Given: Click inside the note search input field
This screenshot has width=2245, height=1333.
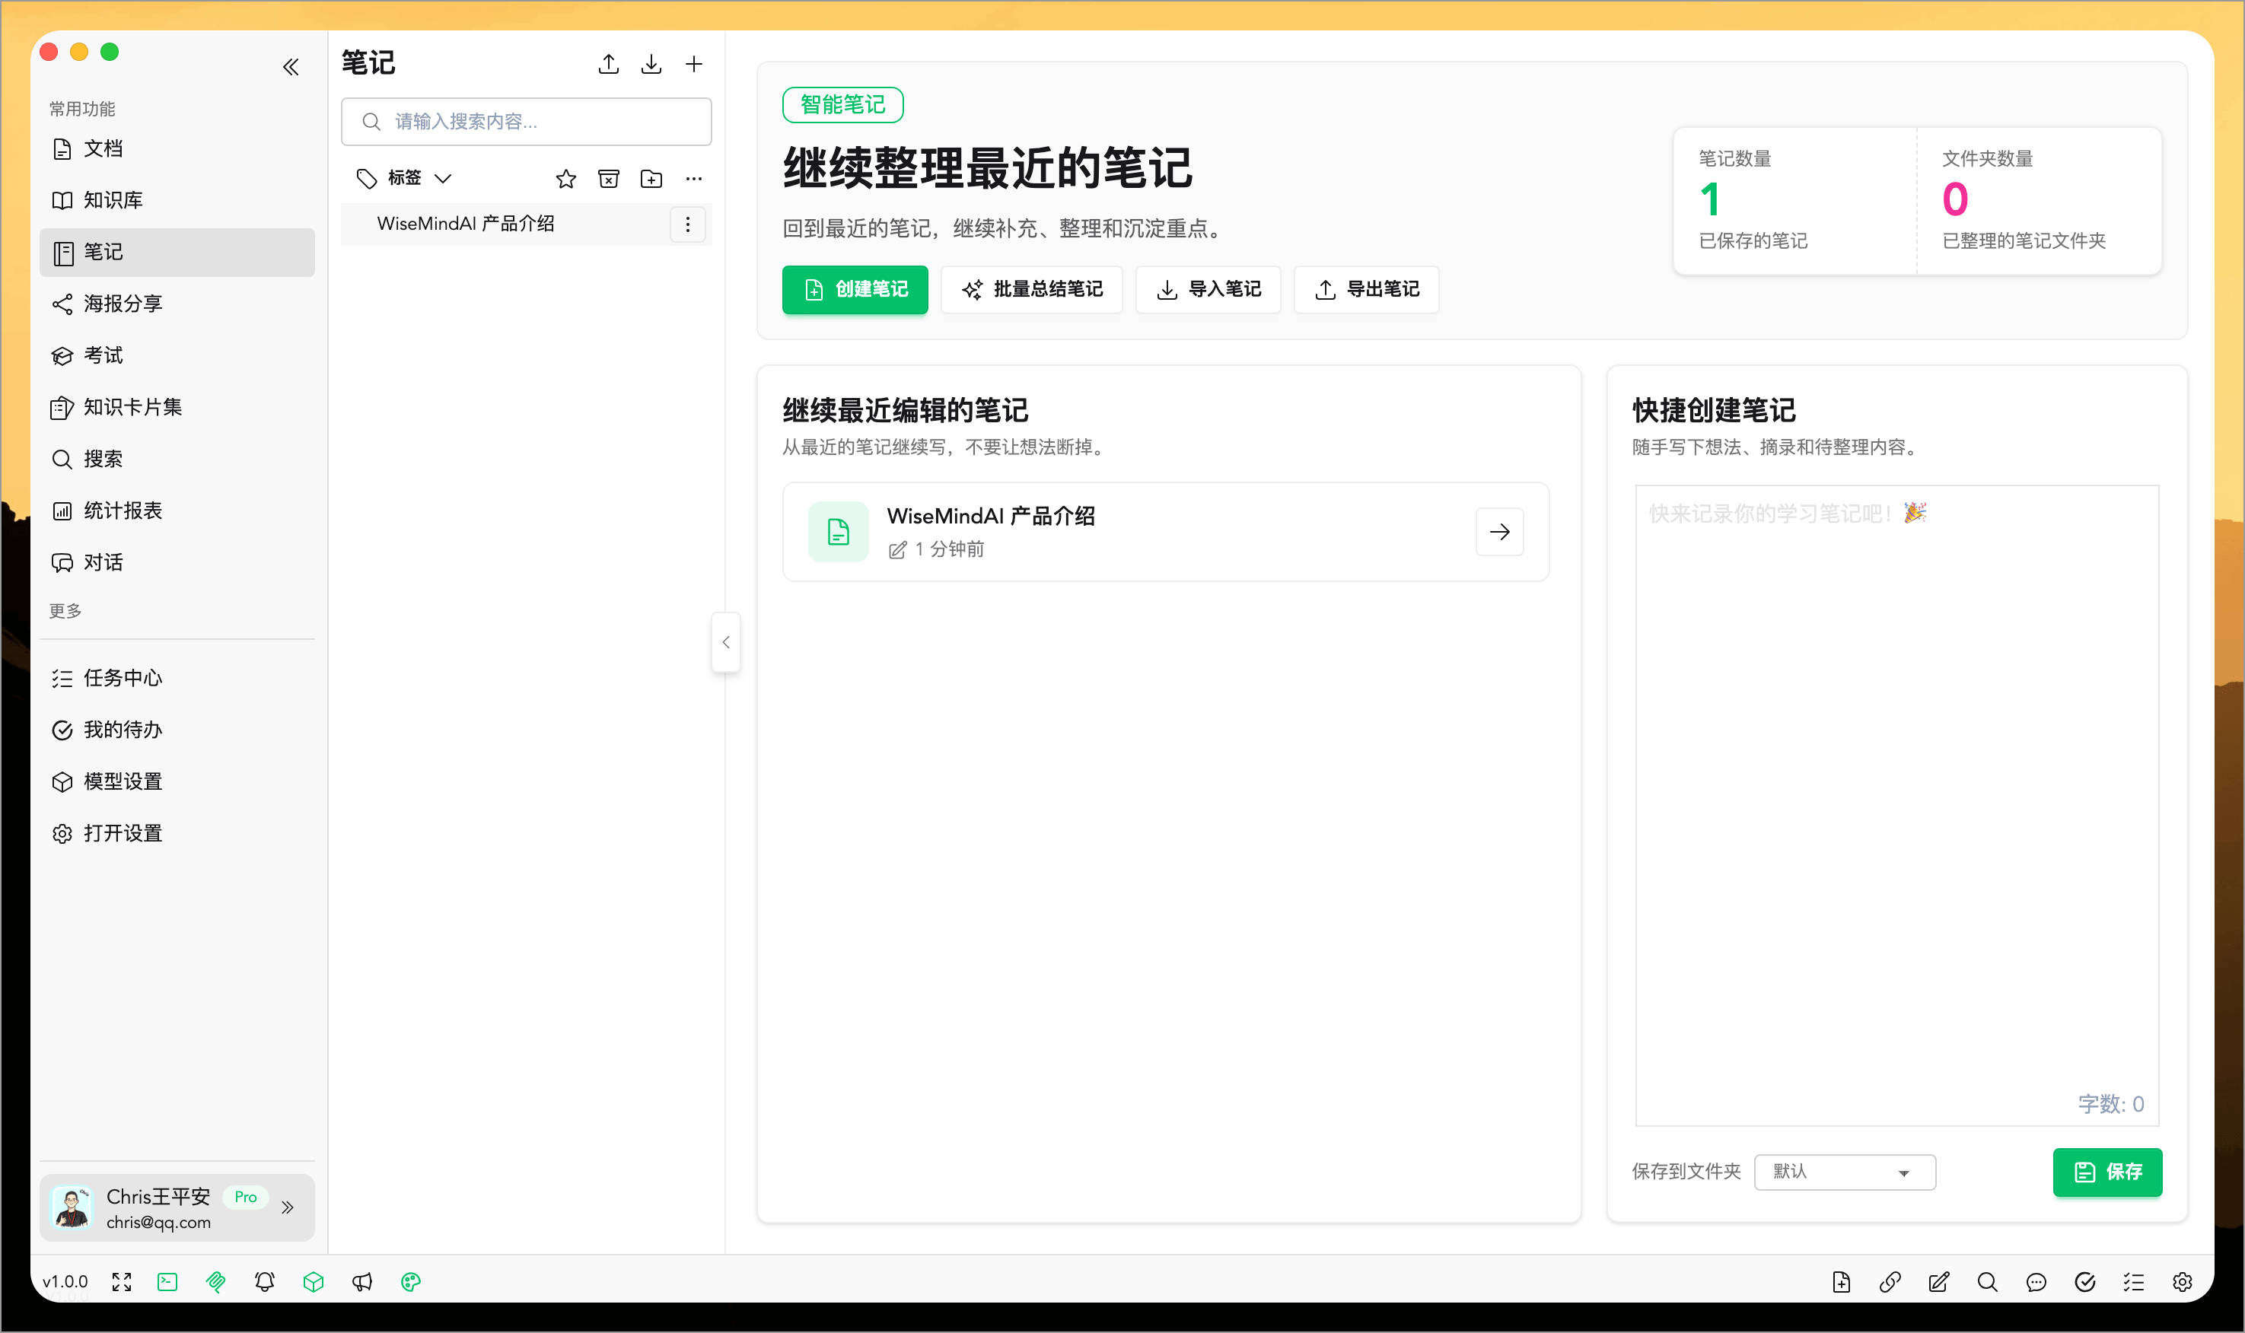Looking at the screenshot, I should pyautogui.click(x=527, y=121).
